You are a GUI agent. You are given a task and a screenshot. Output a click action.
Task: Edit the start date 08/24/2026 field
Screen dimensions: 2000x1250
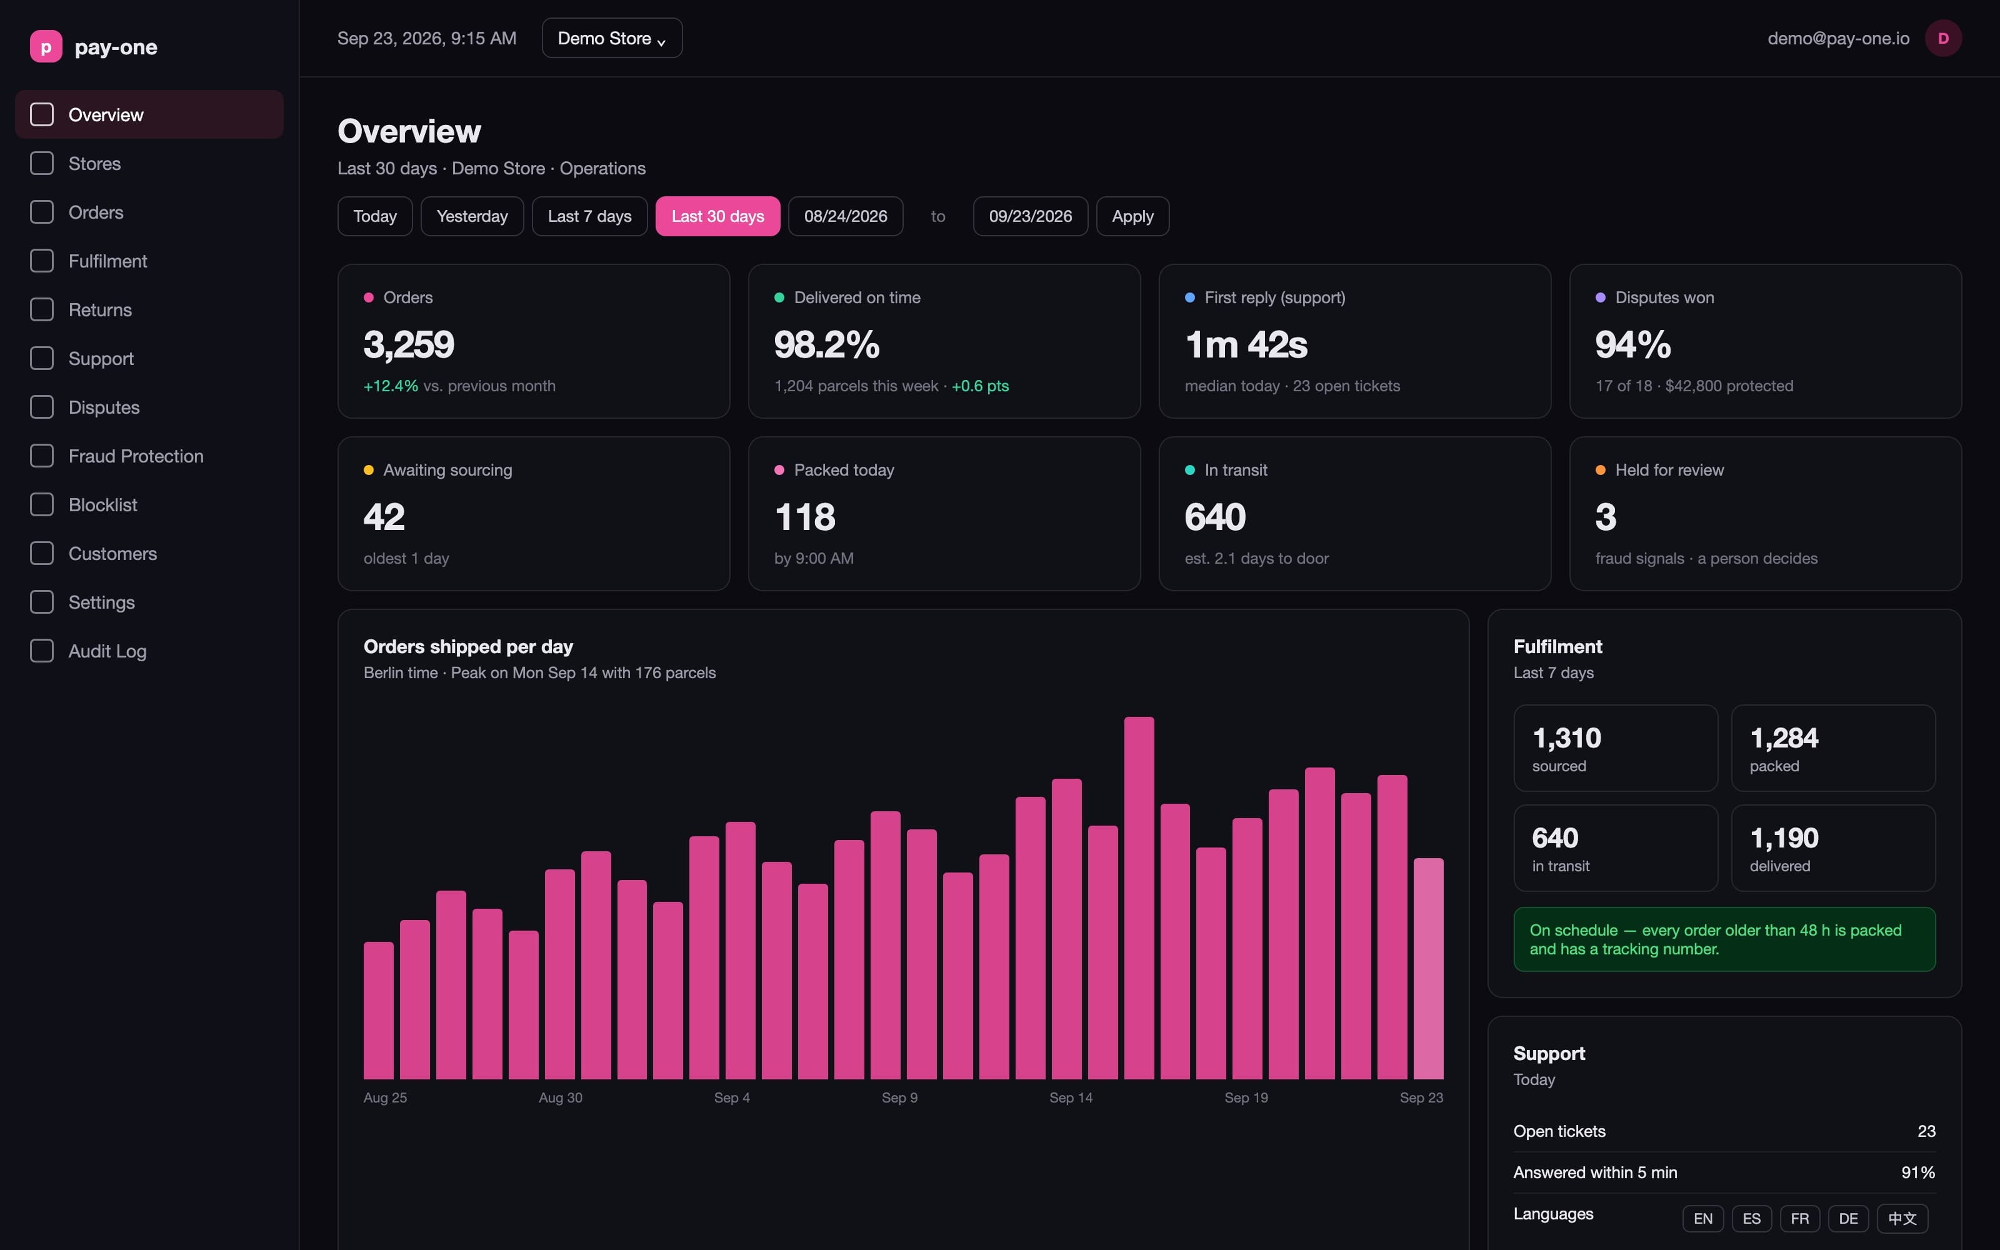(x=846, y=217)
